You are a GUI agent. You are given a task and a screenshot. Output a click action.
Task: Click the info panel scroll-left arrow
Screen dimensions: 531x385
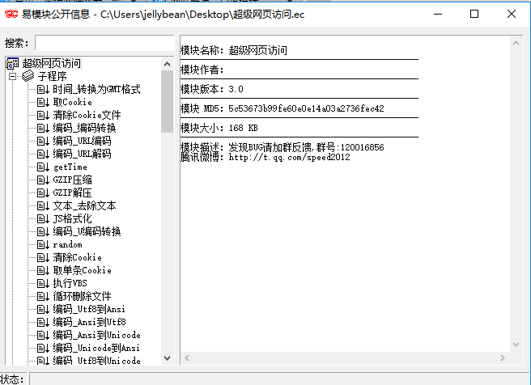click(187, 357)
